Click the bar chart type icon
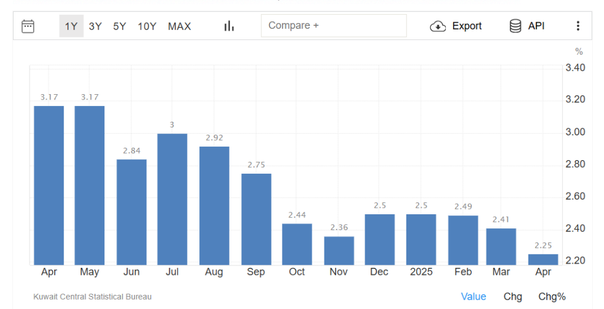Viewport: 604px width, 309px height. click(229, 26)
